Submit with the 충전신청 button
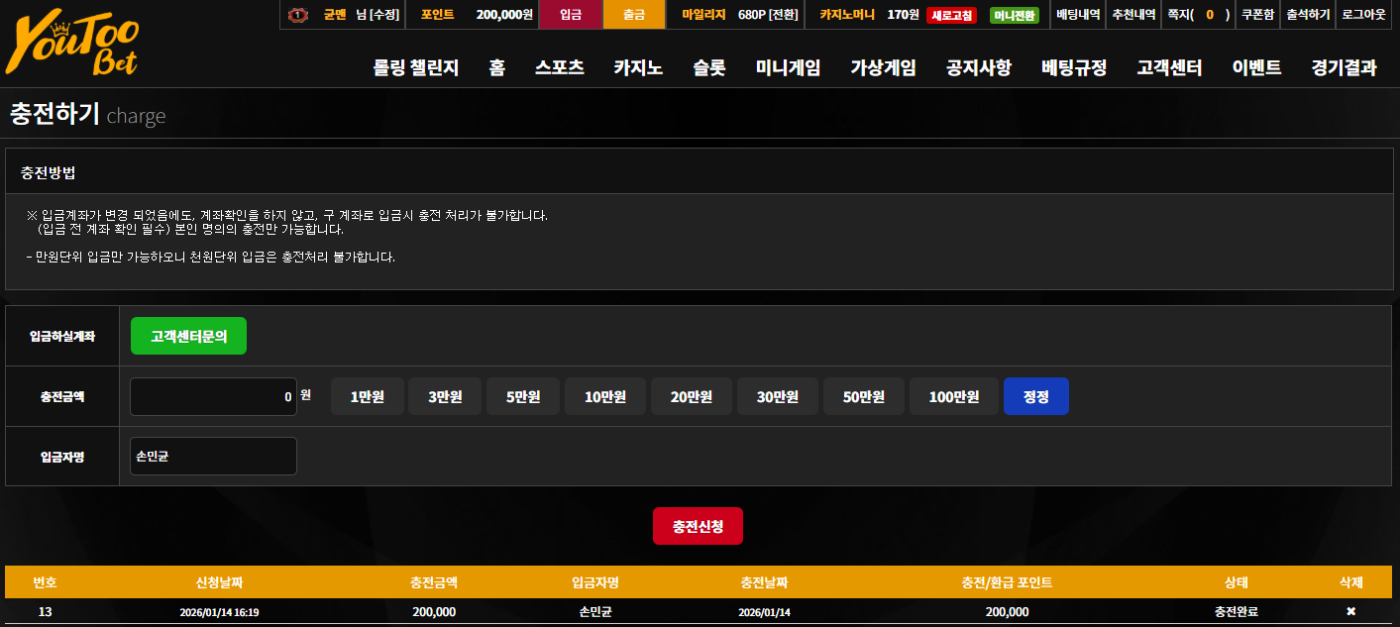Viewport: 1400px width, 627px height. [x=698, y=526]
